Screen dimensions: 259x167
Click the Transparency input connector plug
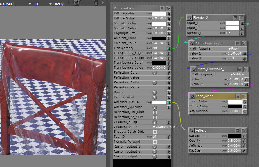pos(169,48)
